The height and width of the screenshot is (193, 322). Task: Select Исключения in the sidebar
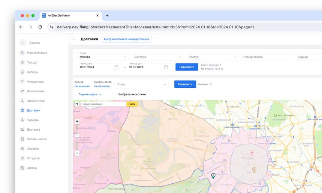click(x=32, y=91)
